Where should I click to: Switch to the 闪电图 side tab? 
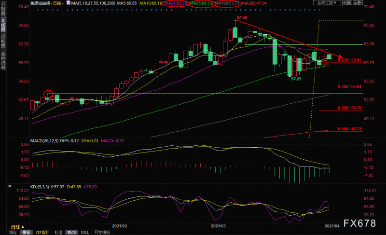[3, 41]
